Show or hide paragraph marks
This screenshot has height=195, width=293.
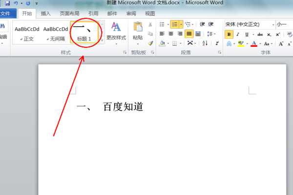click(217, 43)
